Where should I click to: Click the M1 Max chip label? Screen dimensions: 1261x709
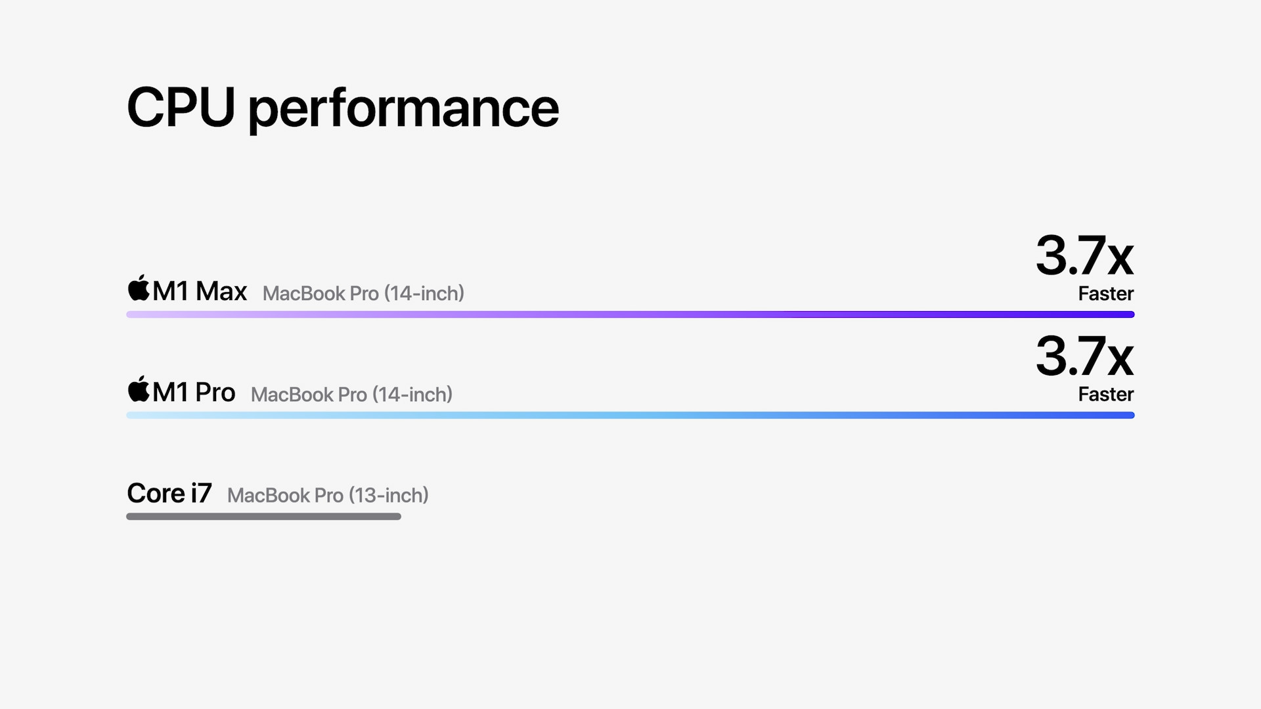click(x=200, y=291)
